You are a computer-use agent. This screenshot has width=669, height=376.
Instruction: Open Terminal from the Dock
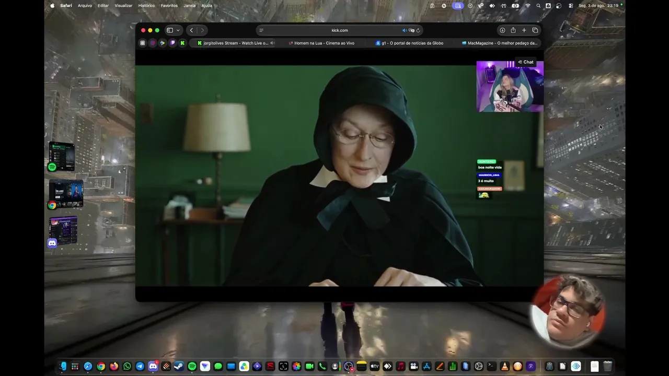[491, 366]
